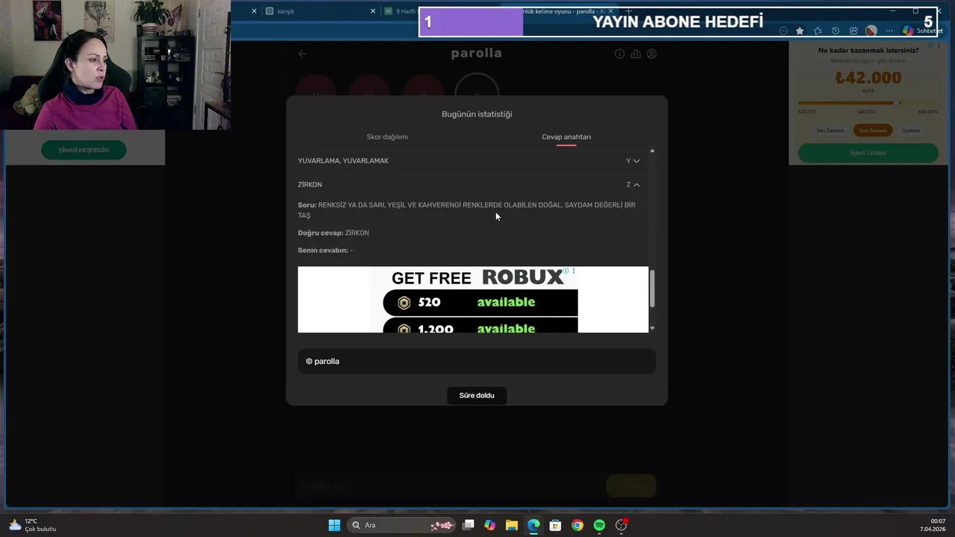This screenshot has height=537, width=955.
Task: Open Google Chrome from the taskbar
Action: (577, 525)
